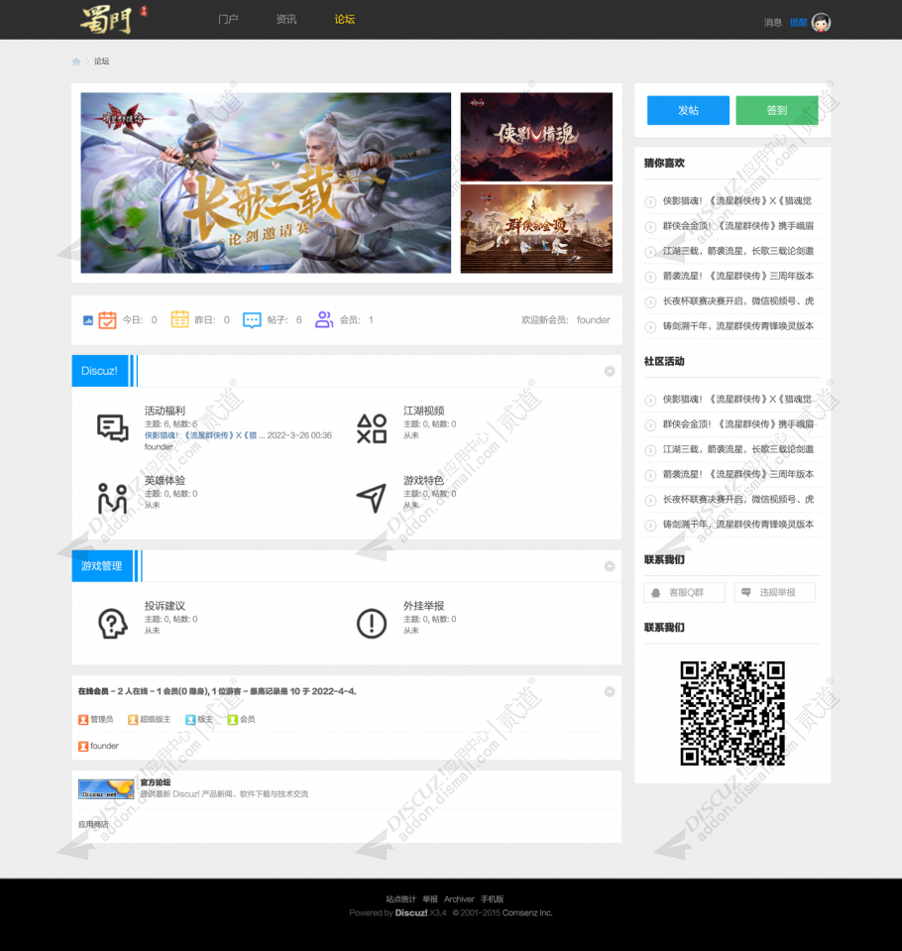Click circle arrow beside first 猜你喜欢 item

[x=650, y=202]
